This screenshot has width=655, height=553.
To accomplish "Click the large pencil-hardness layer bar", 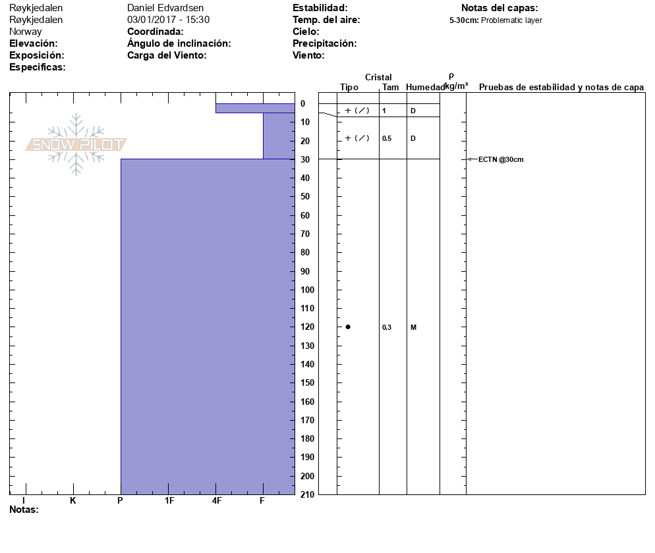I will click(208, 327).
